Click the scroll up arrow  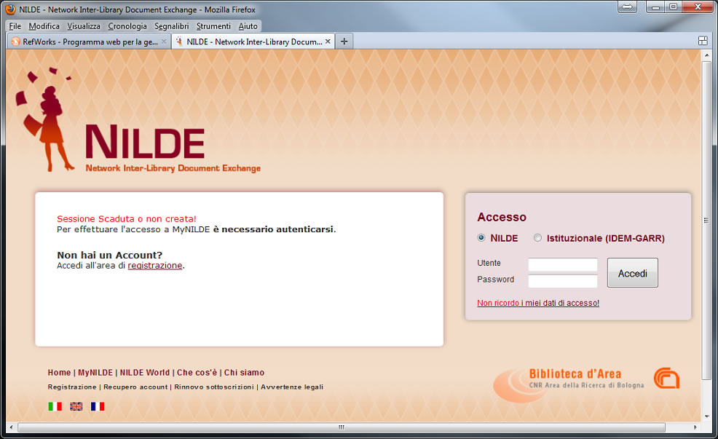pyautogui.click(x=706, y=55)
